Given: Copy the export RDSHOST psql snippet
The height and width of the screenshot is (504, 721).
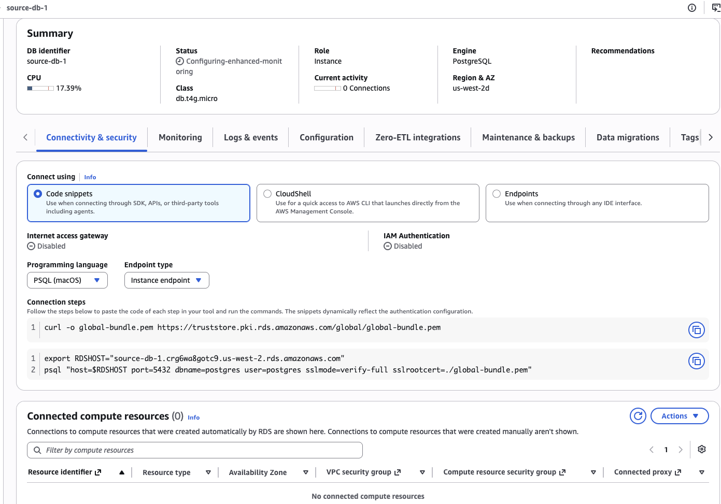Looking at the screenshot, I should [x=697, y=361].
